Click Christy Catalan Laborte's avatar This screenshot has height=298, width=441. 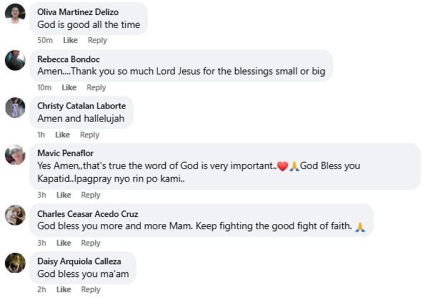[15, 107]
